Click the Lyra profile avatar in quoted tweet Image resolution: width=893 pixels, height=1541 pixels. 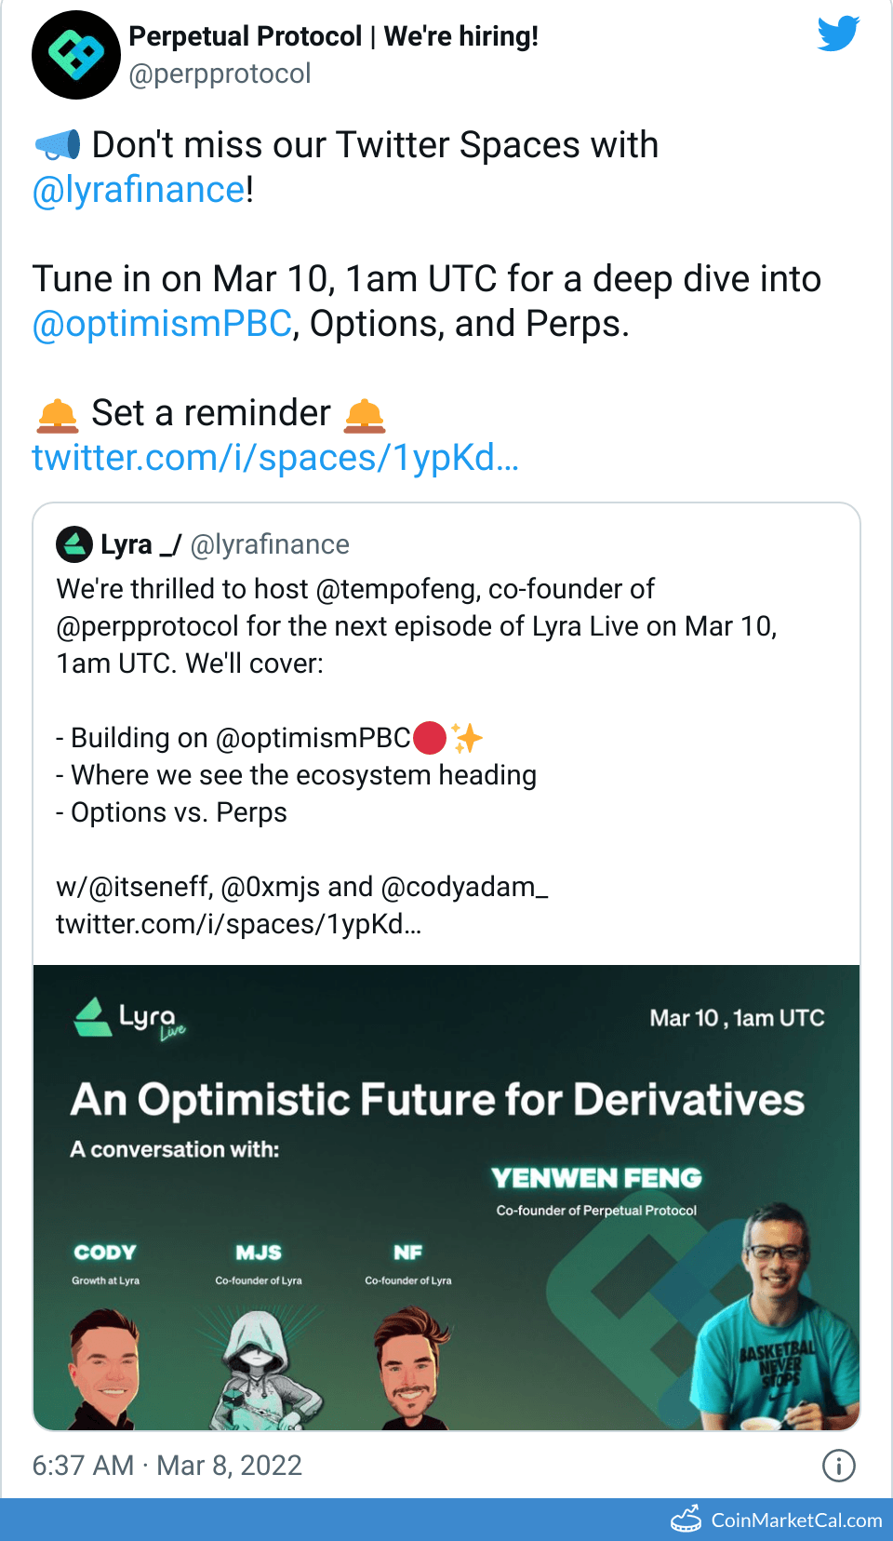pyautogui.click(x=74, y=544)
